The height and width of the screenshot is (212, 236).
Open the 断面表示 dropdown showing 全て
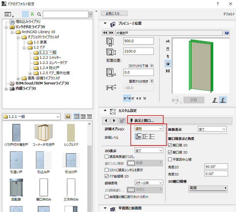[212, 129]
